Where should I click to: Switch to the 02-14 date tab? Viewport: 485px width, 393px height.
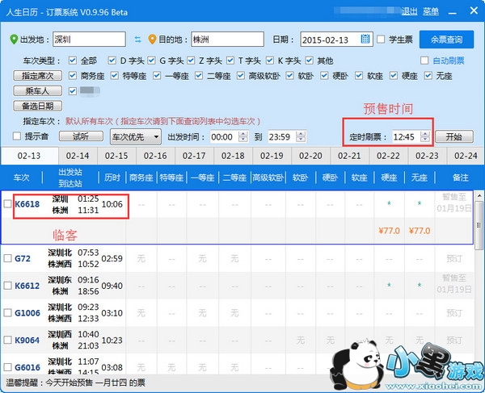pos(78,156)
